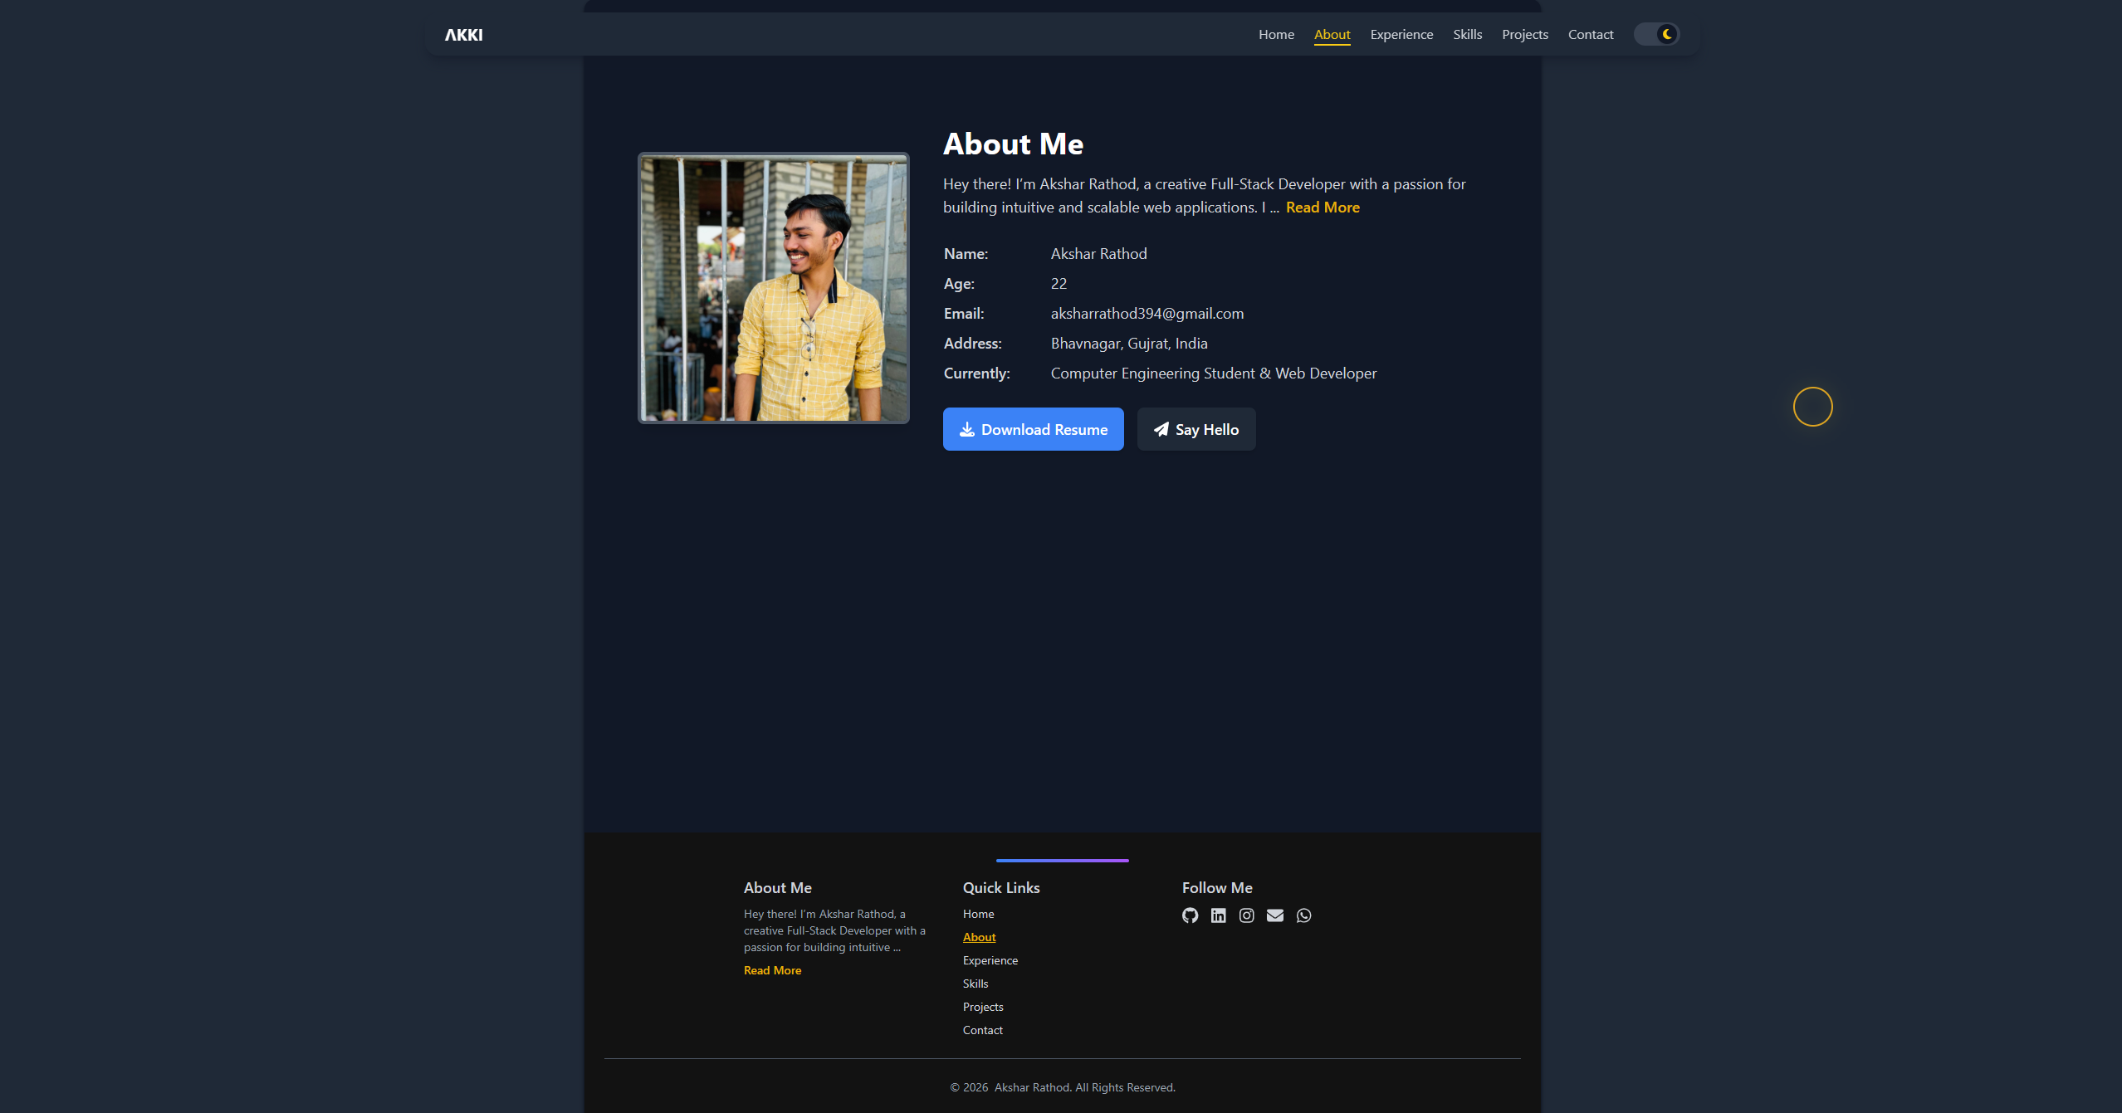Image resolution: width=2122 pixels, height=1113 pixels.
Task: Click the profile photo of Akshar
Action: (773, 288)
